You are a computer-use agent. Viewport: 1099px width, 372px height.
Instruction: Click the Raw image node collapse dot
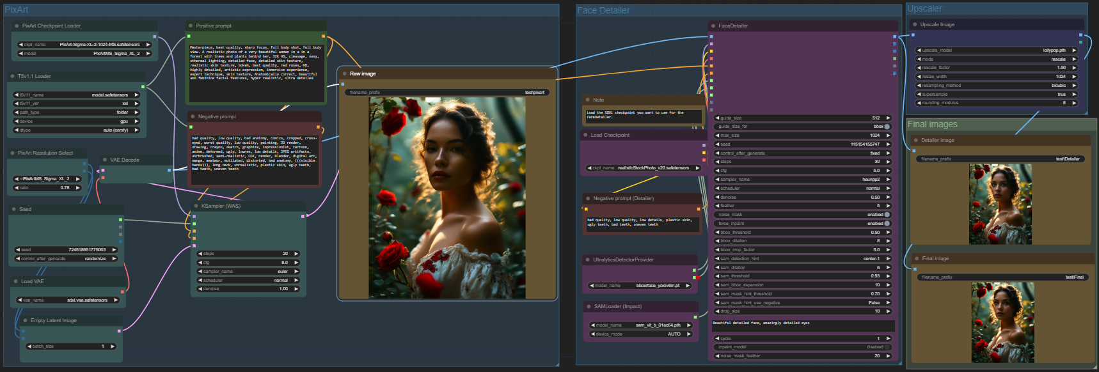click(x=344, y=74)
